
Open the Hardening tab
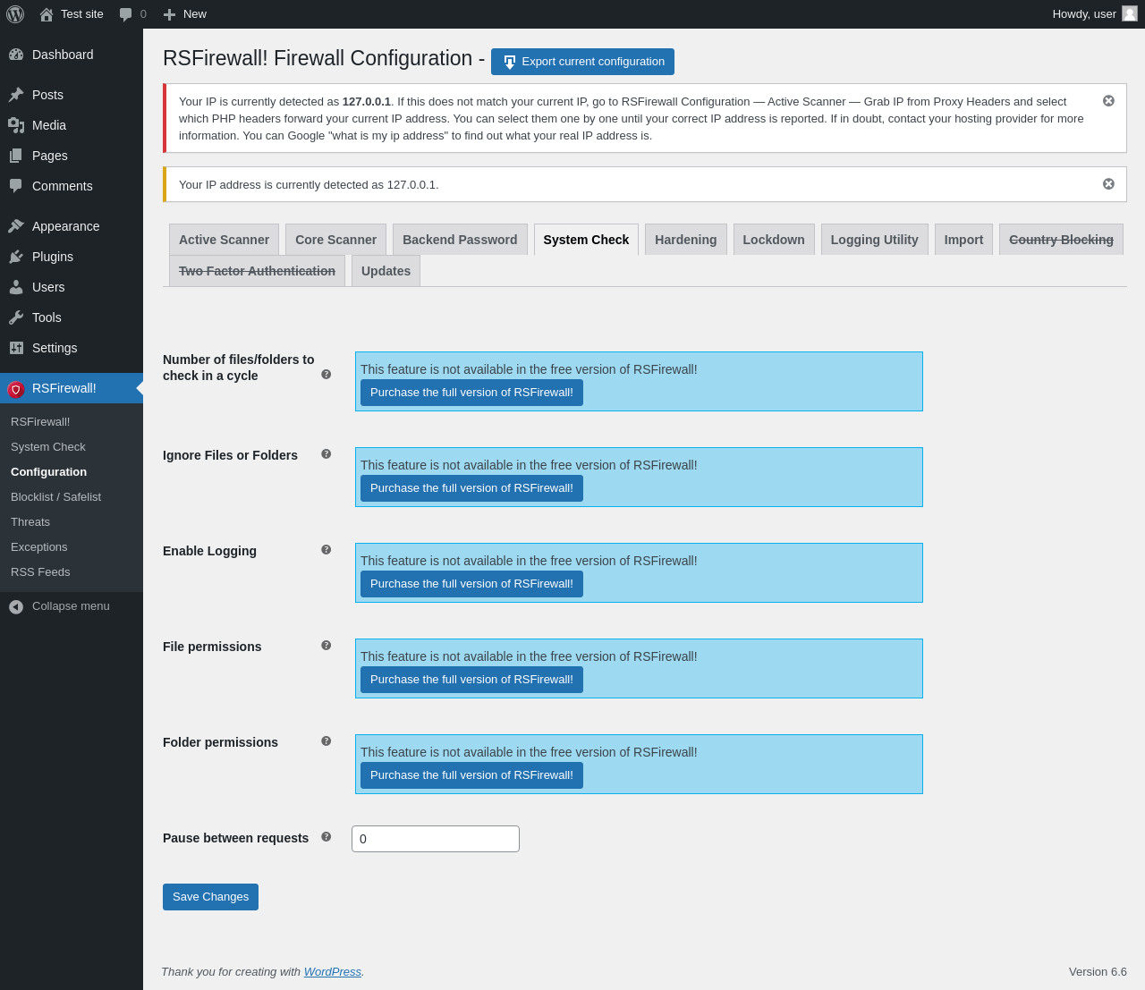pos(686,240)
